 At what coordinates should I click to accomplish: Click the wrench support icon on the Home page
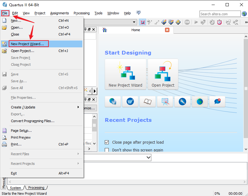pyautogui.click(x=182, y=102)
